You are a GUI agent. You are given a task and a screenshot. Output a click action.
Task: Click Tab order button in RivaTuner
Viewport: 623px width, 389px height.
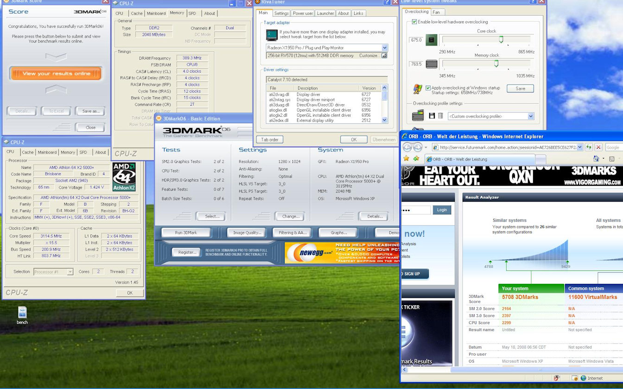pyautogui.click(x=270, y=139)
